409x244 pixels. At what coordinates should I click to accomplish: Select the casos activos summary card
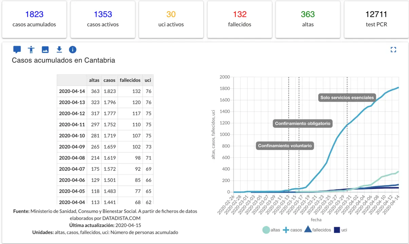point(103,19)
